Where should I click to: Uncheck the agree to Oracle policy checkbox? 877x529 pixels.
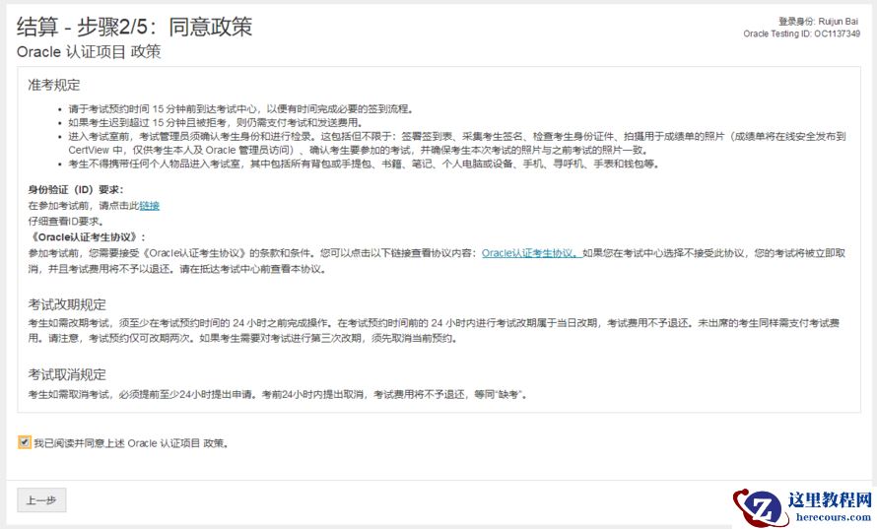[x=24, y=442]
